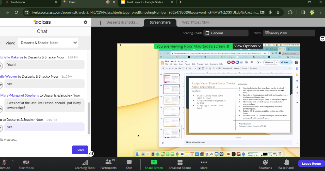Start Share Screen
The height and width of the screenshot is (171, 325).
[x=154, y=164]
